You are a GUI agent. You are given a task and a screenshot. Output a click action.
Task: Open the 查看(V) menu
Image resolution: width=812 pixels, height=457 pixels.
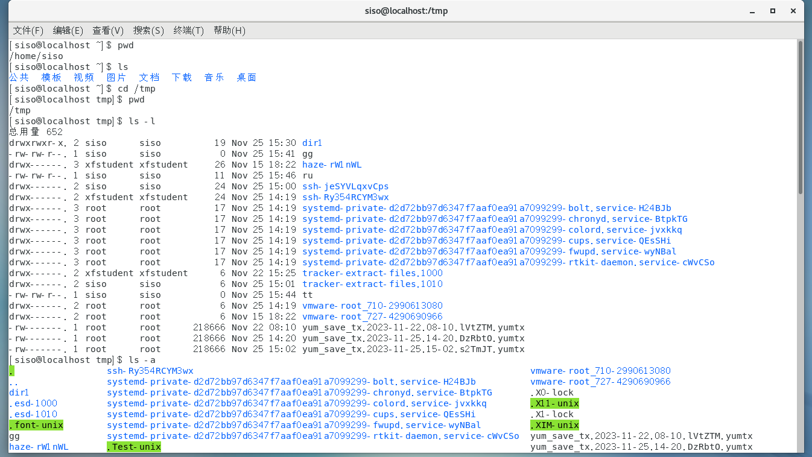pyautogui.click(x=108, y=30)
